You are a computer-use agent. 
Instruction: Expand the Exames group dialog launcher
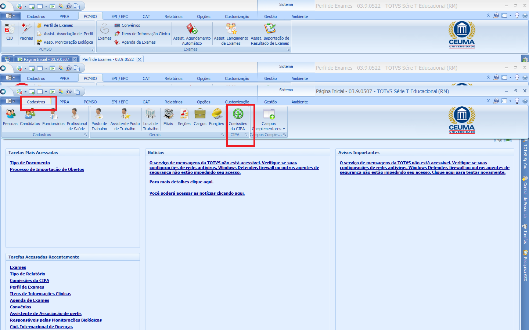click(288, 49)
